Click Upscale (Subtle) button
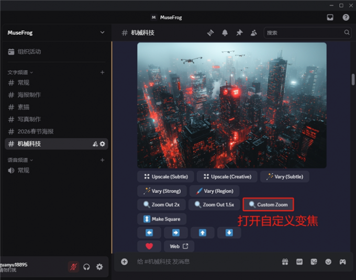The height and width of the screenshot is (280, 356). click(x=165, y=176)
